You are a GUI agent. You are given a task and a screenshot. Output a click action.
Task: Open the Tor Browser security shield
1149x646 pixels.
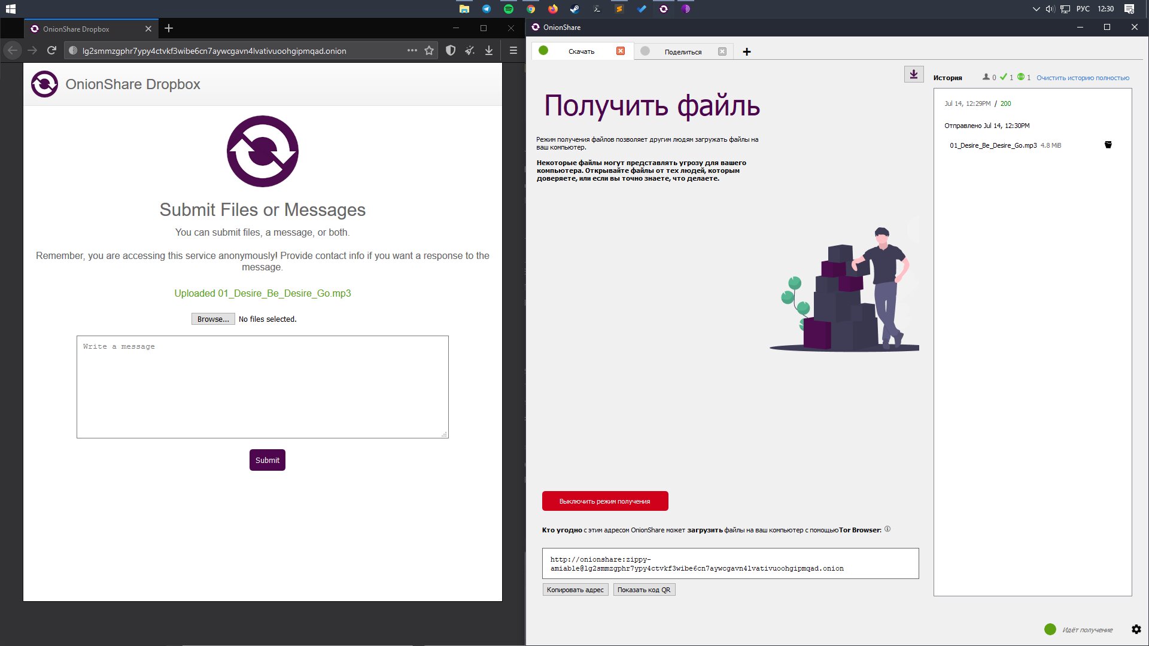click(x=451, y=51)
